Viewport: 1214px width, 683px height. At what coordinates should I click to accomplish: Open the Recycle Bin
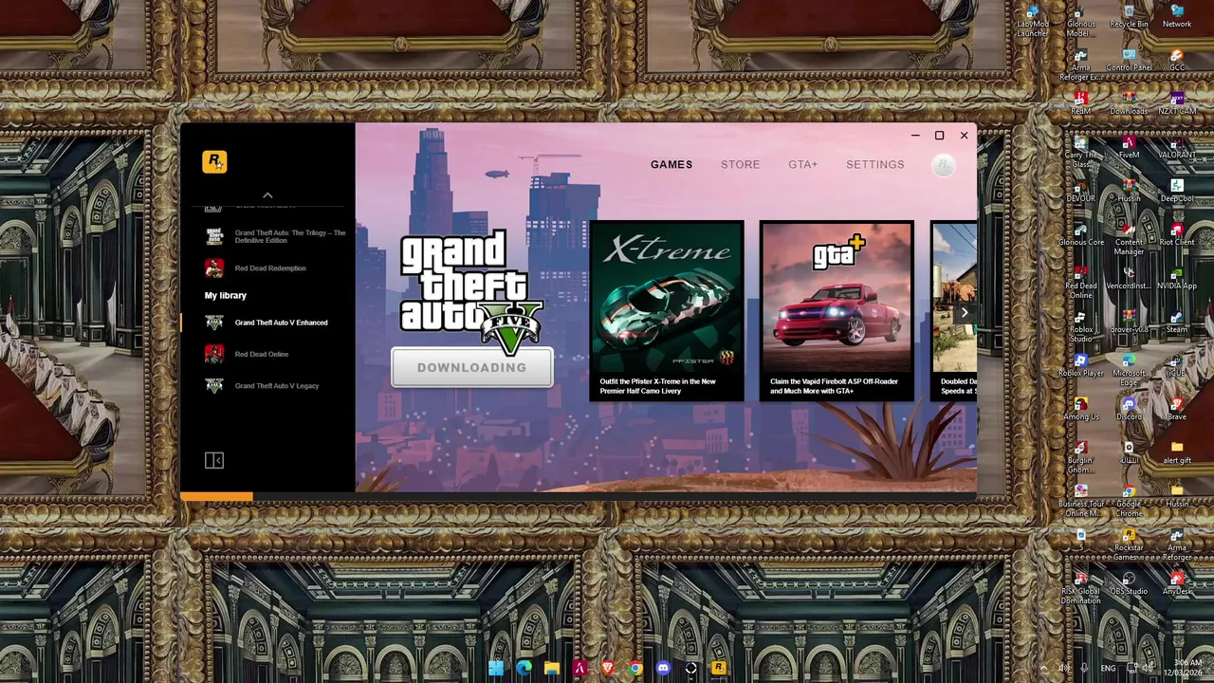pos(1129,16)
